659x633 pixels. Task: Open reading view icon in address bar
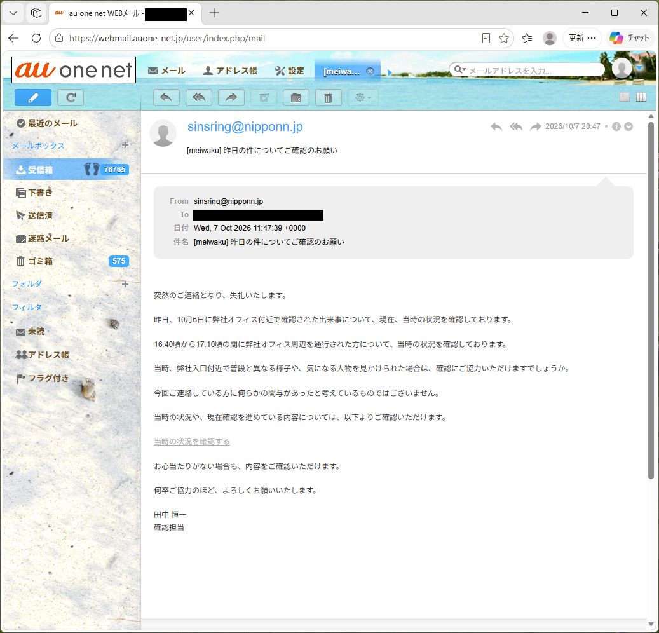click(x=486, y=38)
